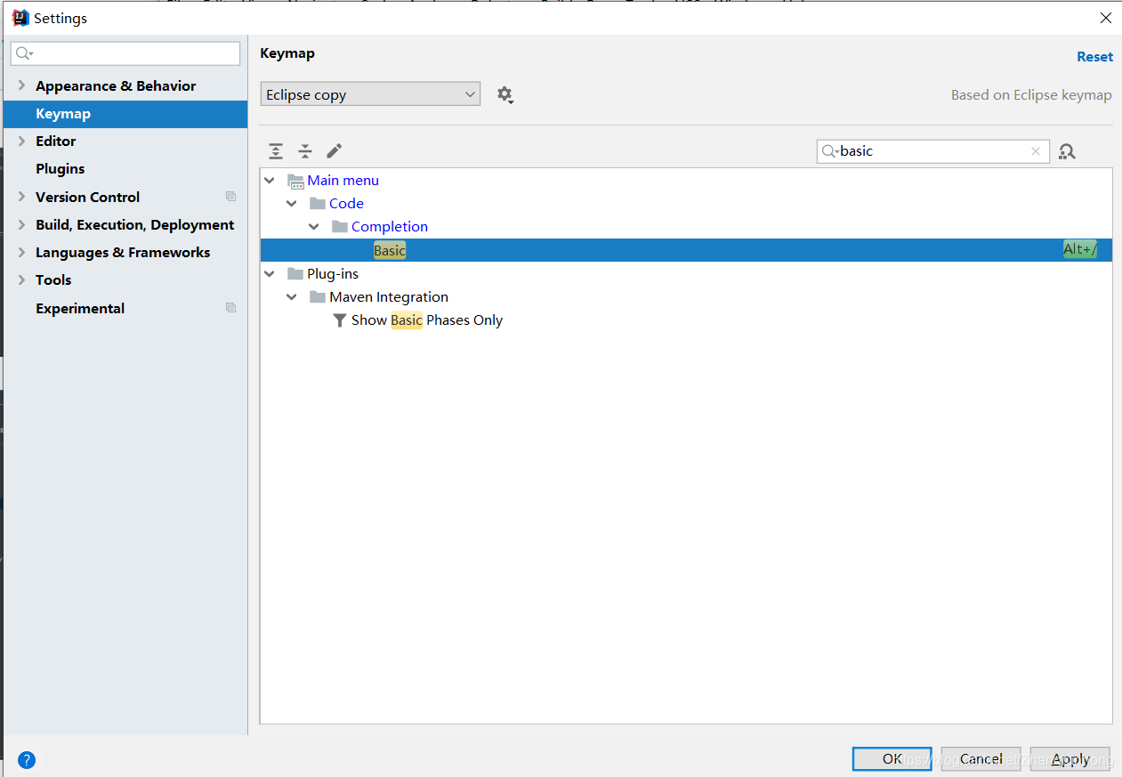This screenshot has width=1122, height=777.
Task: Clear the 'basic' search text with X
Action: (x=1036, y=151)
